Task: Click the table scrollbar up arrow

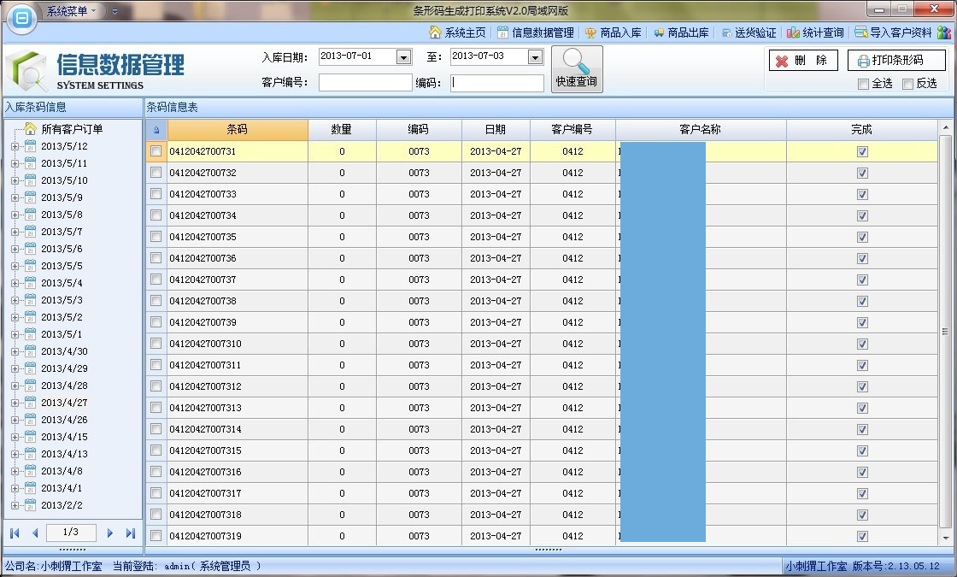Action: click(x=945, y=127)
